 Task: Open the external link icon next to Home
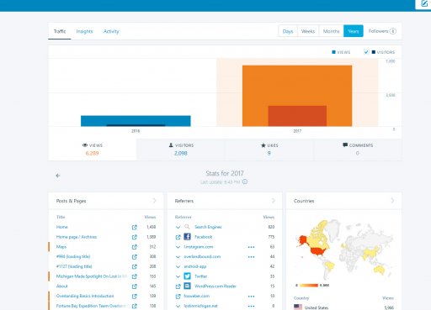pyautogui.click(x=135, y=227)
